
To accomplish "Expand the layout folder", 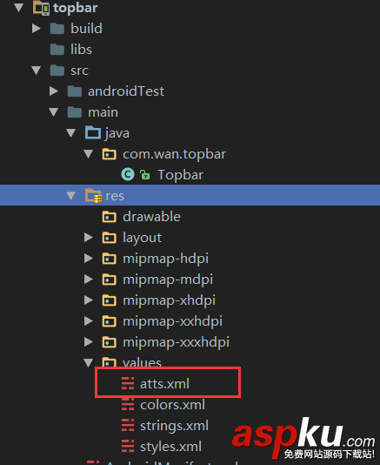I will pyautogui.click(x=89, y=238).
